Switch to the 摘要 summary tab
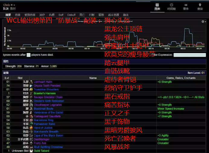 (8, 15)
